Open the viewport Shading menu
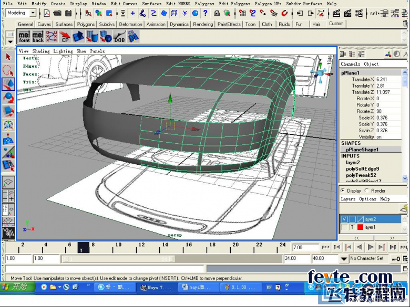This screenshot has width=410, height=307. 41,51
